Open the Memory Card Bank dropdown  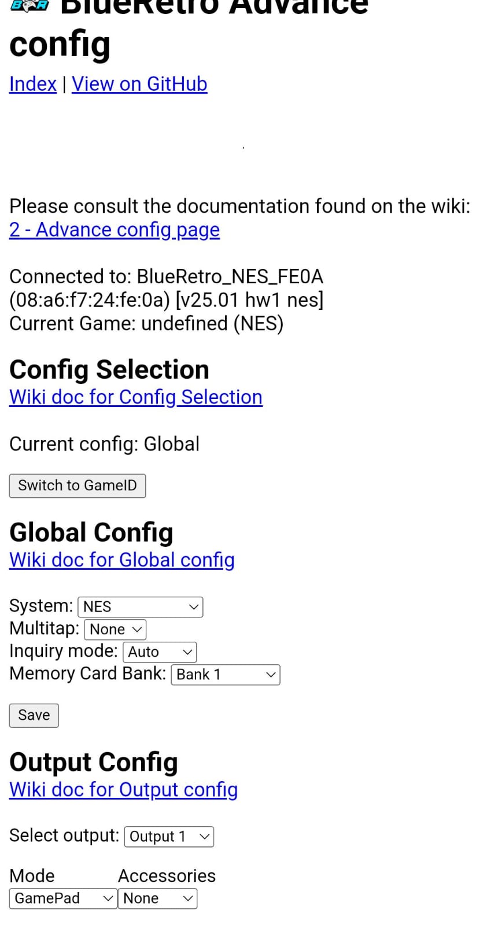pos(226,675)
